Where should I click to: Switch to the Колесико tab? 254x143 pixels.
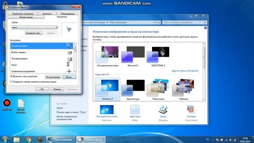(x=47, y=14)
